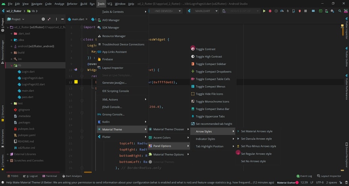
Task: Open the Project view dropdown chevron
Action: coord(23,19)
